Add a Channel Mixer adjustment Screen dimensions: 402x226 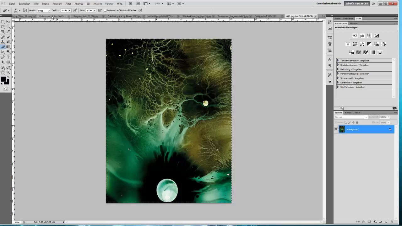pyautogui.click(x=383, y=44)
